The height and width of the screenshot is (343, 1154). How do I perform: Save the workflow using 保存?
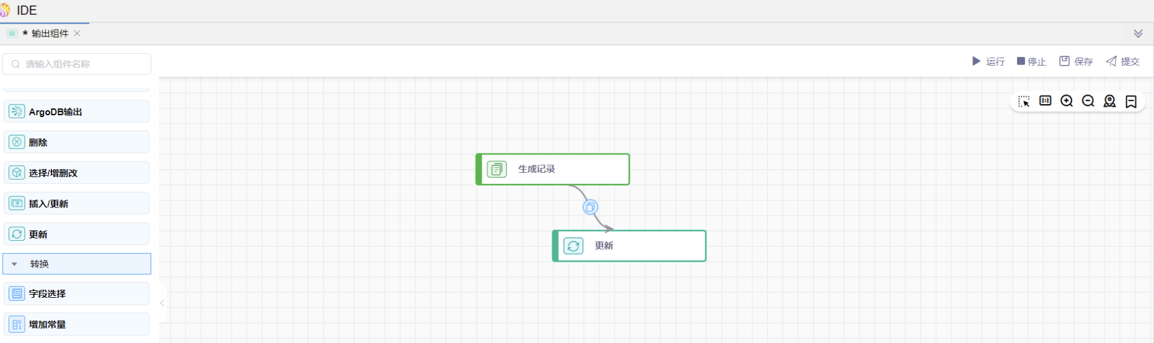click(x=1076, y=61)
